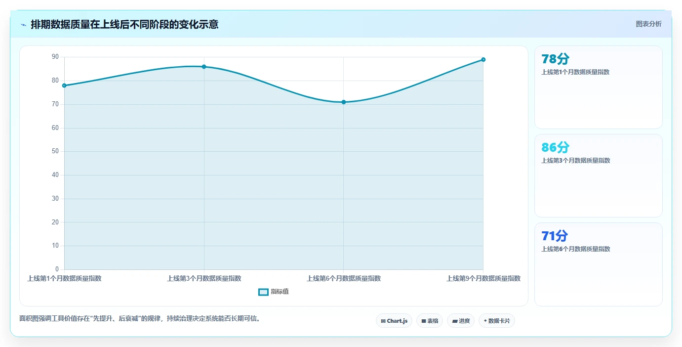Click x-axis label 上线第9个月数据质量指数
This screenshot has height=347, width=682.
[483, 279]
